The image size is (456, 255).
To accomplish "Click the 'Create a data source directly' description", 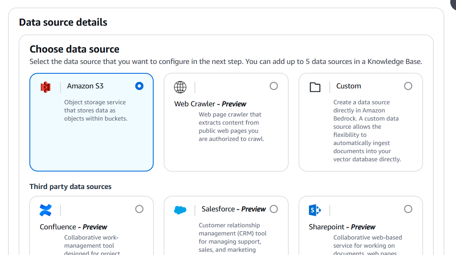I will [367, 131].
